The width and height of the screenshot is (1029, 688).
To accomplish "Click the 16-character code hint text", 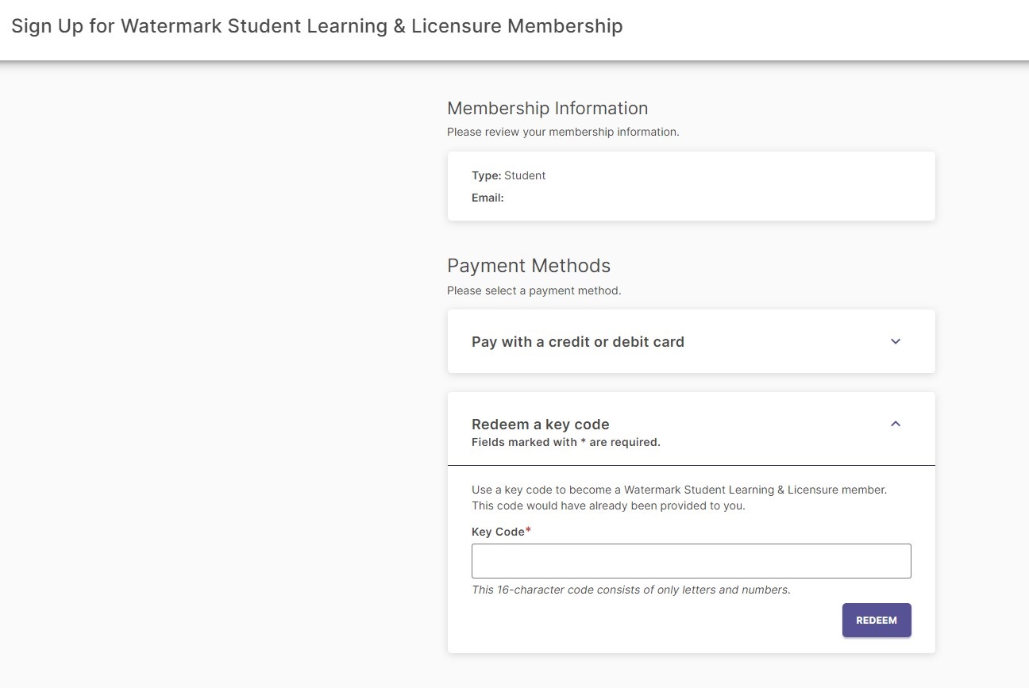I will (x=630, y=590).
